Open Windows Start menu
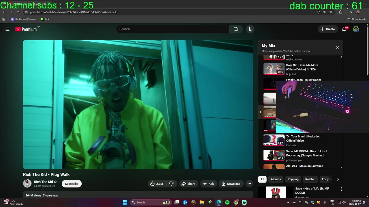 (125, 202)
